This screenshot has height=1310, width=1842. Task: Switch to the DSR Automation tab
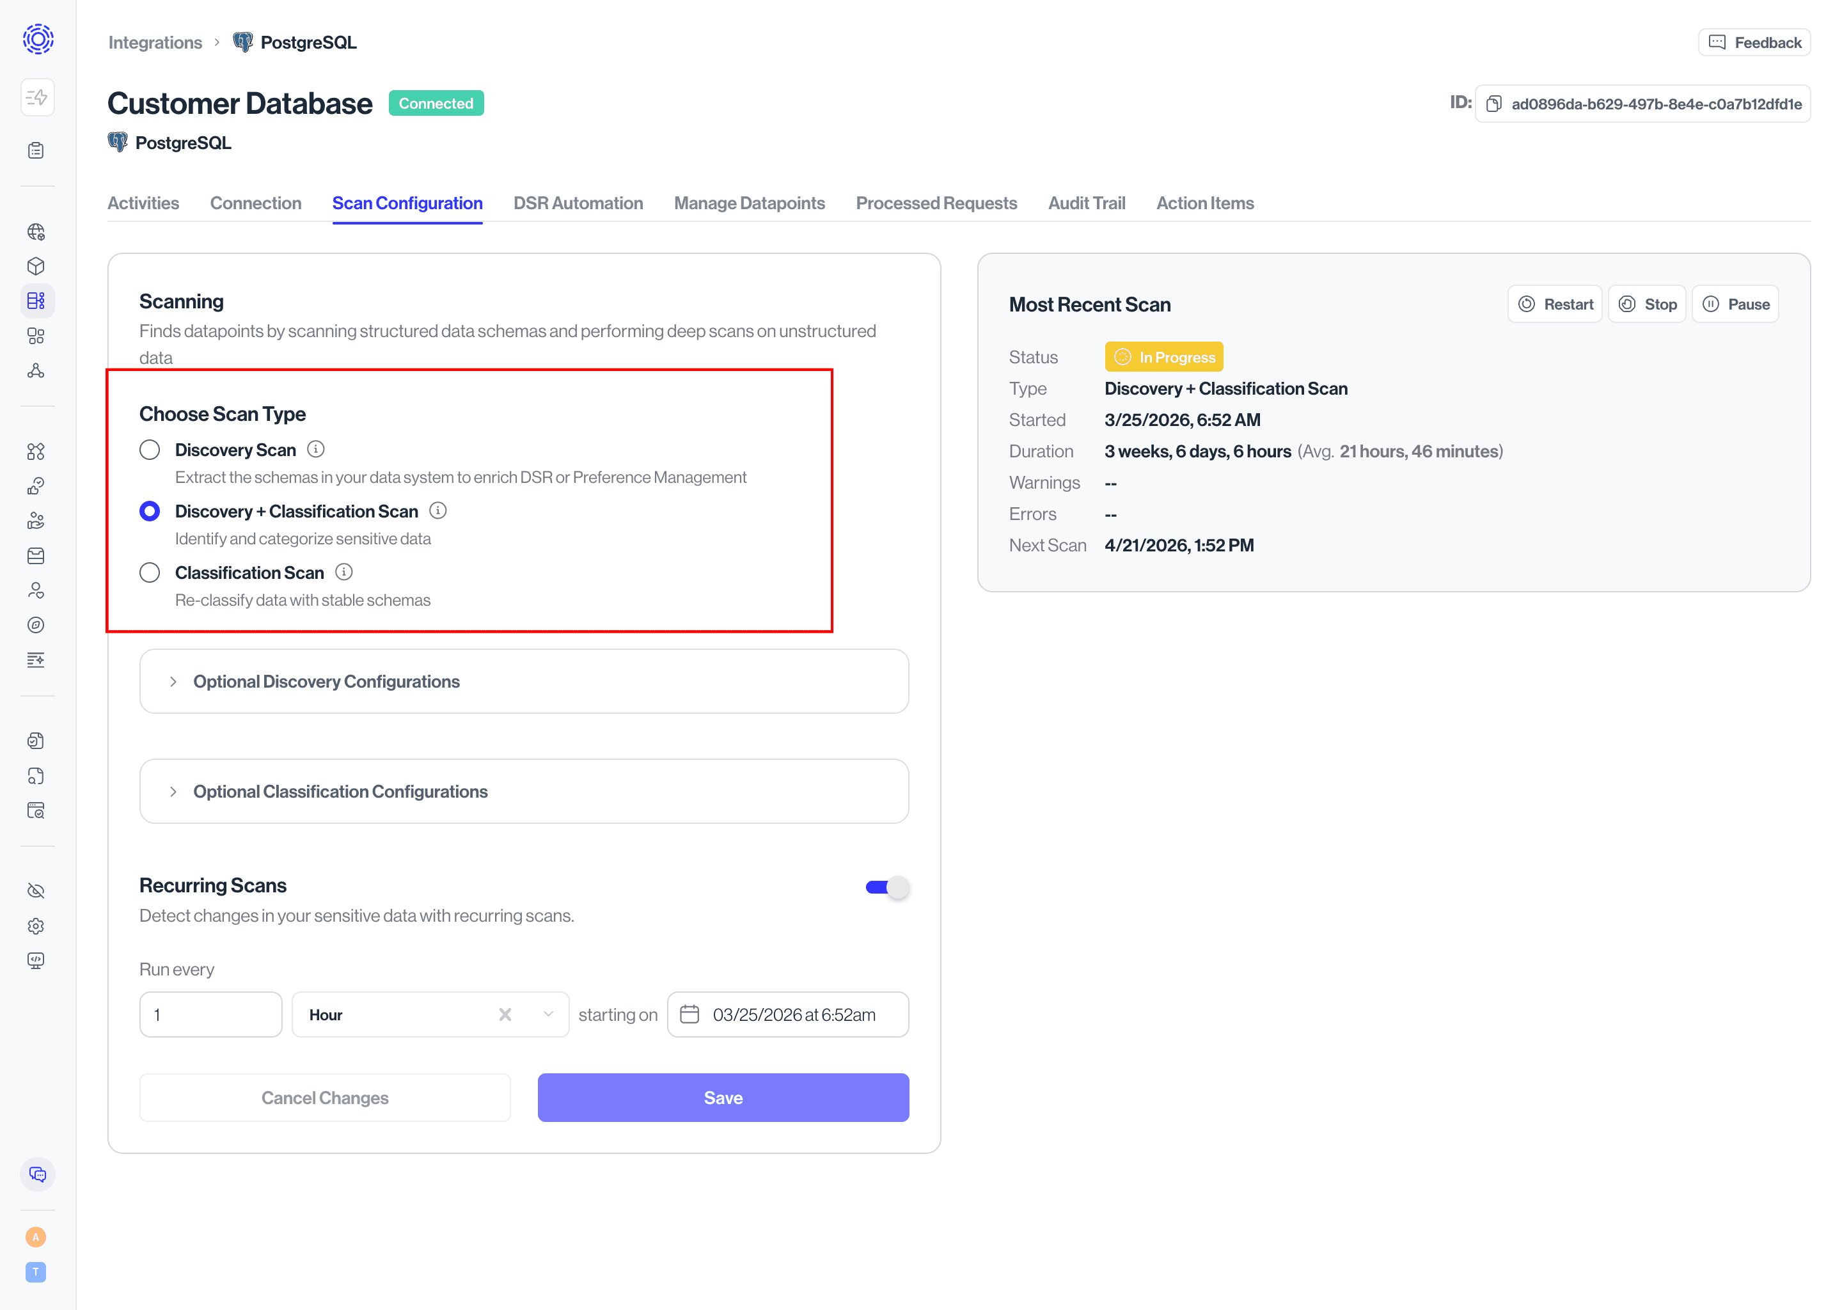(x=578, y=203)
